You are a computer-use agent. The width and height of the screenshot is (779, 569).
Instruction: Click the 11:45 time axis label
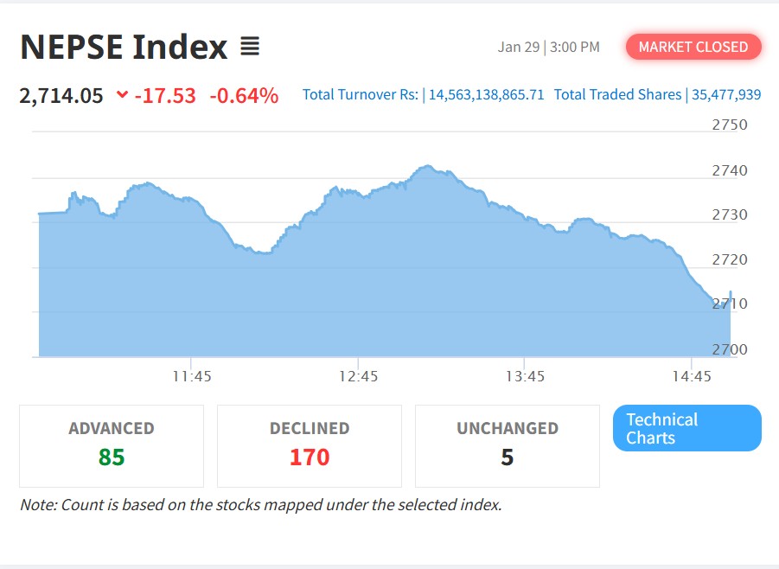click(192, 376)
